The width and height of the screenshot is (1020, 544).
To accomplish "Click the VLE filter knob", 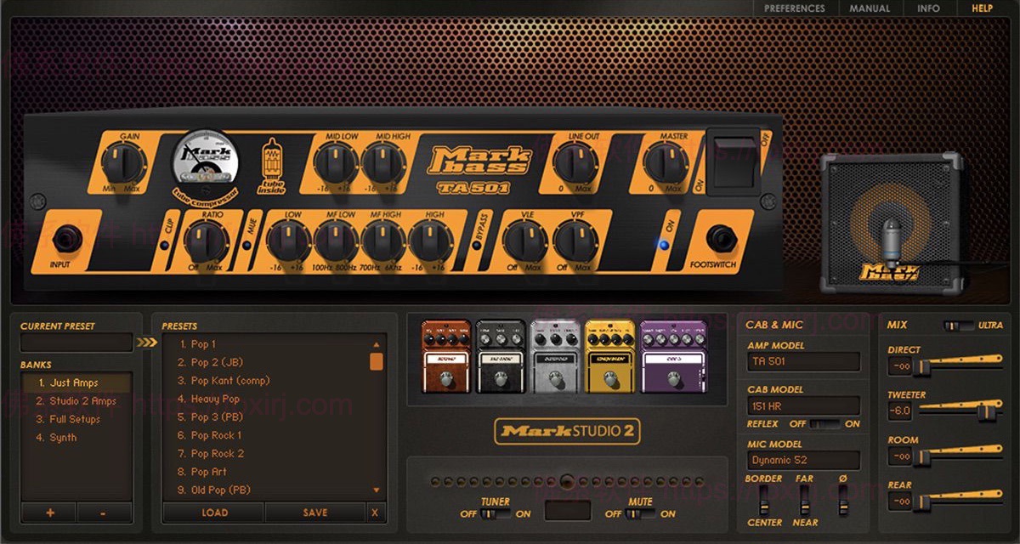I will coord(524,241).
